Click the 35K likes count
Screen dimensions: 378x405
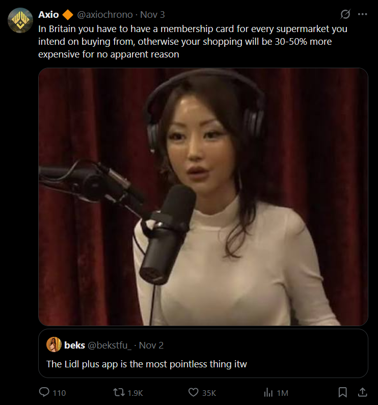coord(209,393)
